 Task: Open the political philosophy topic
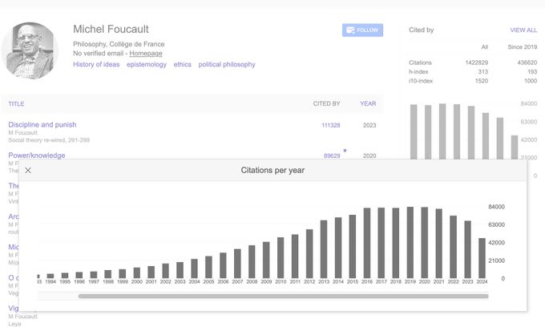pos(227,64)
